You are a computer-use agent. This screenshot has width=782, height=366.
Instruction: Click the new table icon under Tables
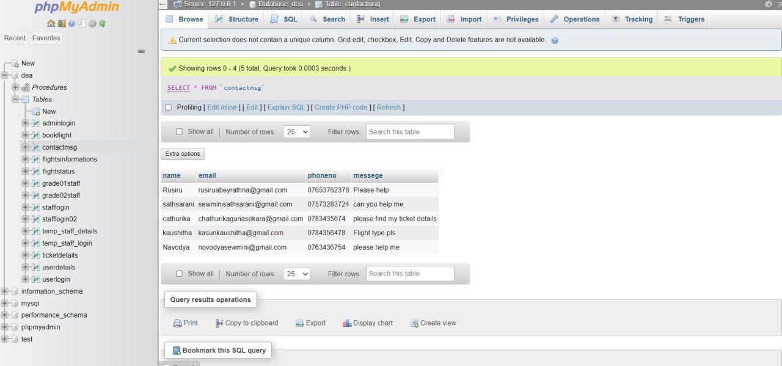tap(36, 111)
